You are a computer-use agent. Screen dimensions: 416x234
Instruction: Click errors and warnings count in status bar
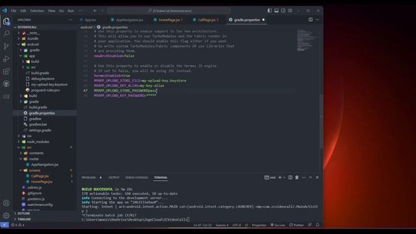click(18, 225)
